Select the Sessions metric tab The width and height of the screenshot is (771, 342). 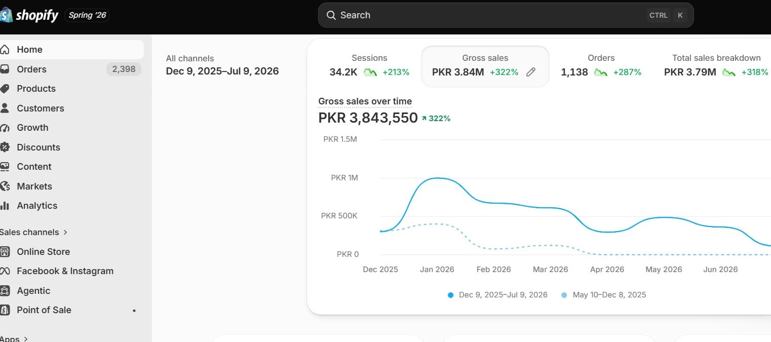(x=369, y=66)
